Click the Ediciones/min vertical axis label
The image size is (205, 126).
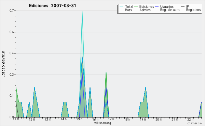[3, 64]
